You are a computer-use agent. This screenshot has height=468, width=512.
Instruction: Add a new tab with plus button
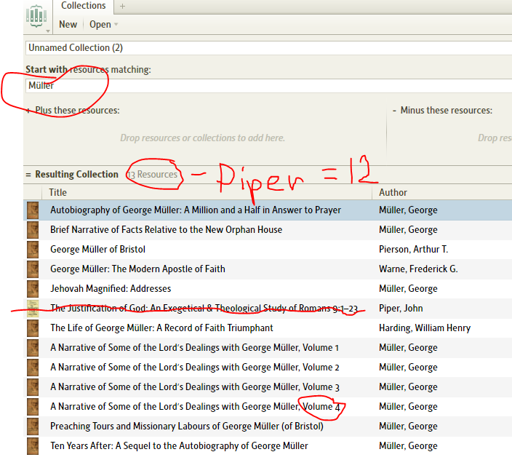point(122,7)
